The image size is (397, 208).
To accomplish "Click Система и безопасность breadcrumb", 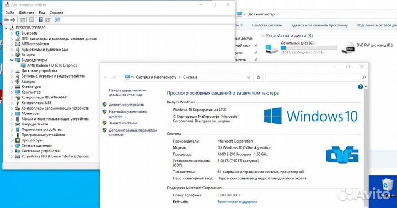I will click(x=156, y=78).
